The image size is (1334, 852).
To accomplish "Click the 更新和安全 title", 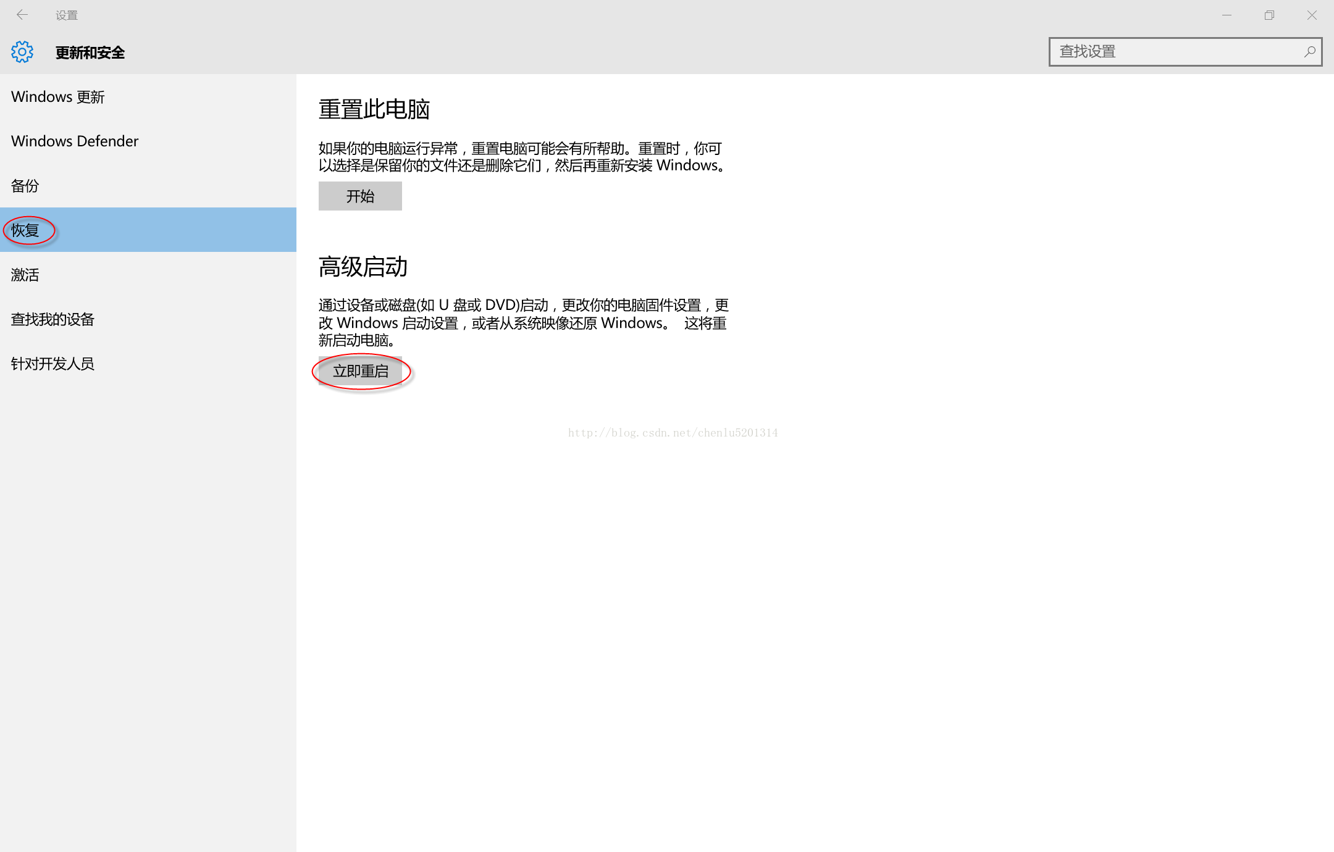I will 90,52.
